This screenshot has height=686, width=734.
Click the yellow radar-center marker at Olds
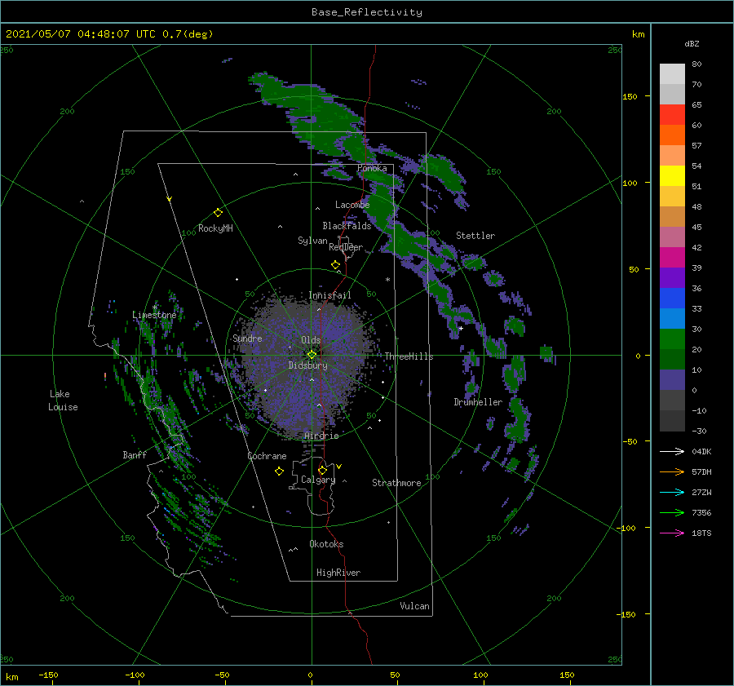tap(312, 355)
